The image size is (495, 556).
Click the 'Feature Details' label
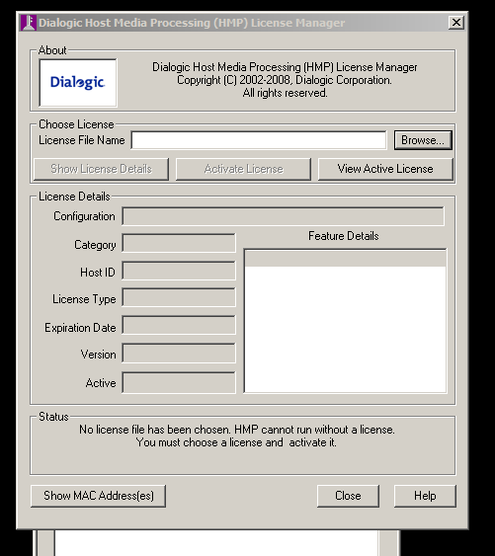pyautogui.click(x=344, y=236)
